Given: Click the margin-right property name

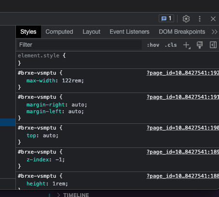Looking at the screenshot, I should pos(45,105).
